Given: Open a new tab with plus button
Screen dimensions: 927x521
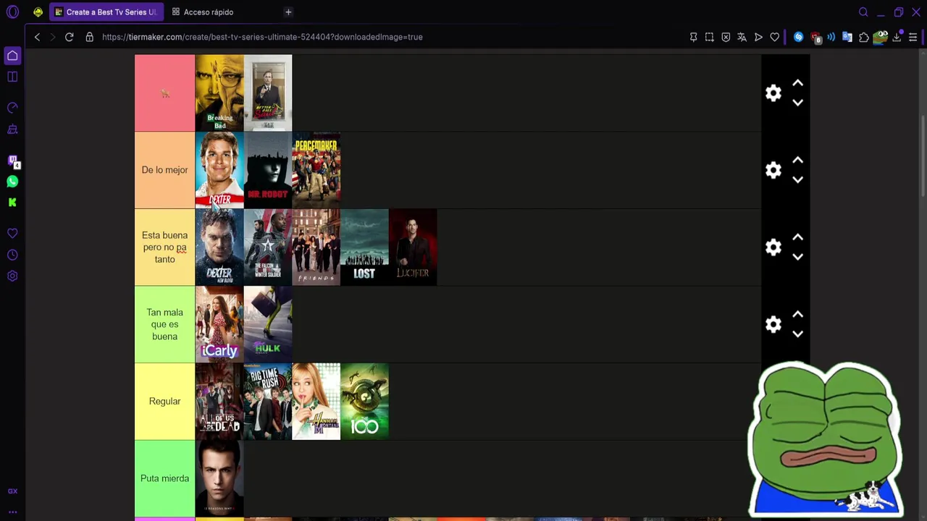Looking at the screenshot, I should click(x=288, y=12).
